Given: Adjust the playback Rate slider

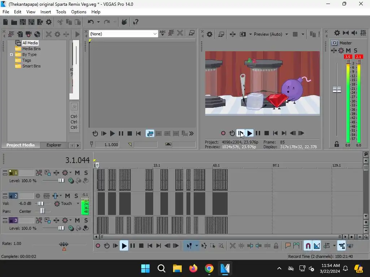Looking at the screenshot, I should pyautogui.click(x=64, y=245).
